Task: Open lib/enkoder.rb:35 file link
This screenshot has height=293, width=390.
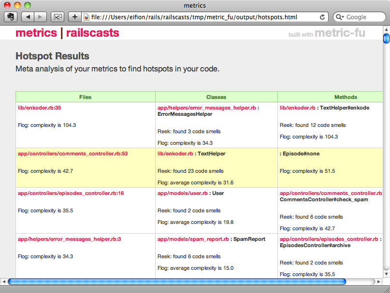Action: (39, 108)
